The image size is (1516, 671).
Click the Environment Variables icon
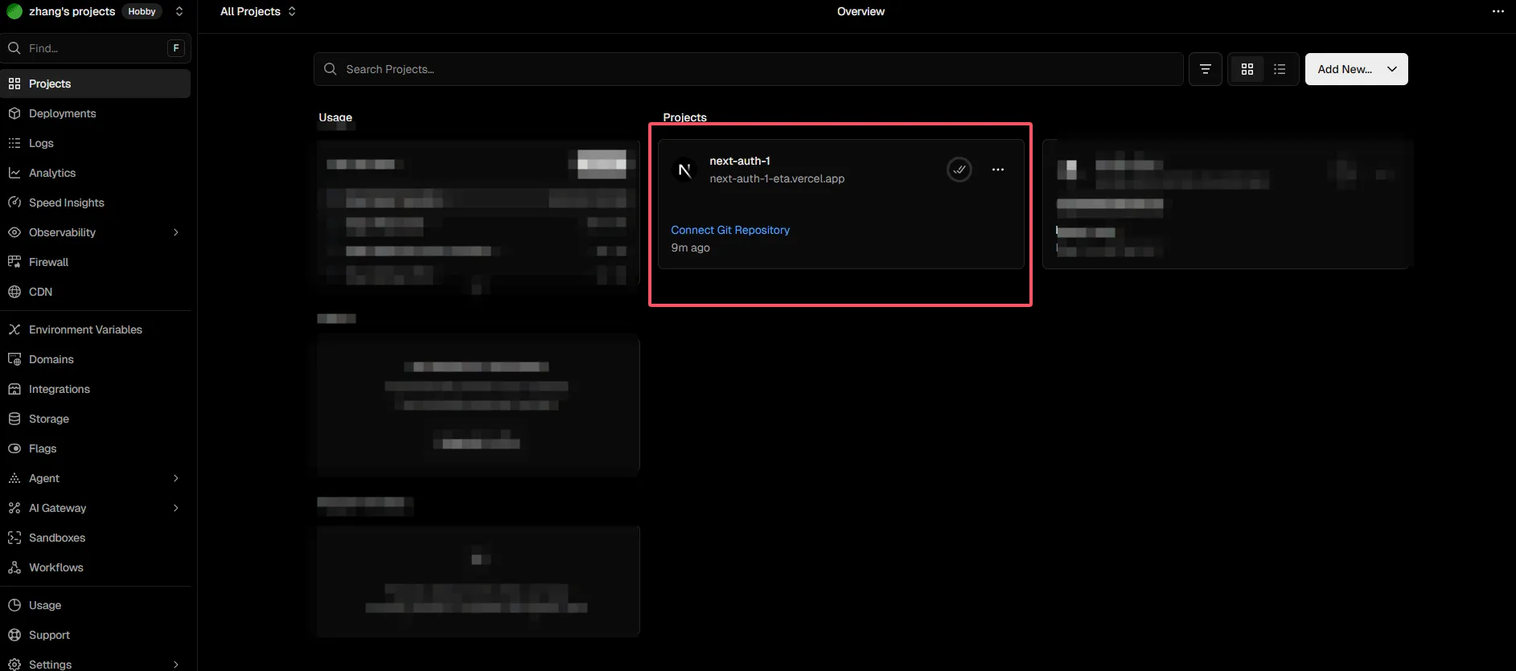click(x=14, y=329)
